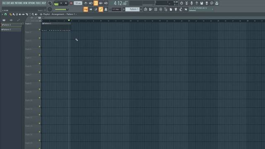Open the EDIT menu
Screen dimensions: 265x149
tap(8, 3)
